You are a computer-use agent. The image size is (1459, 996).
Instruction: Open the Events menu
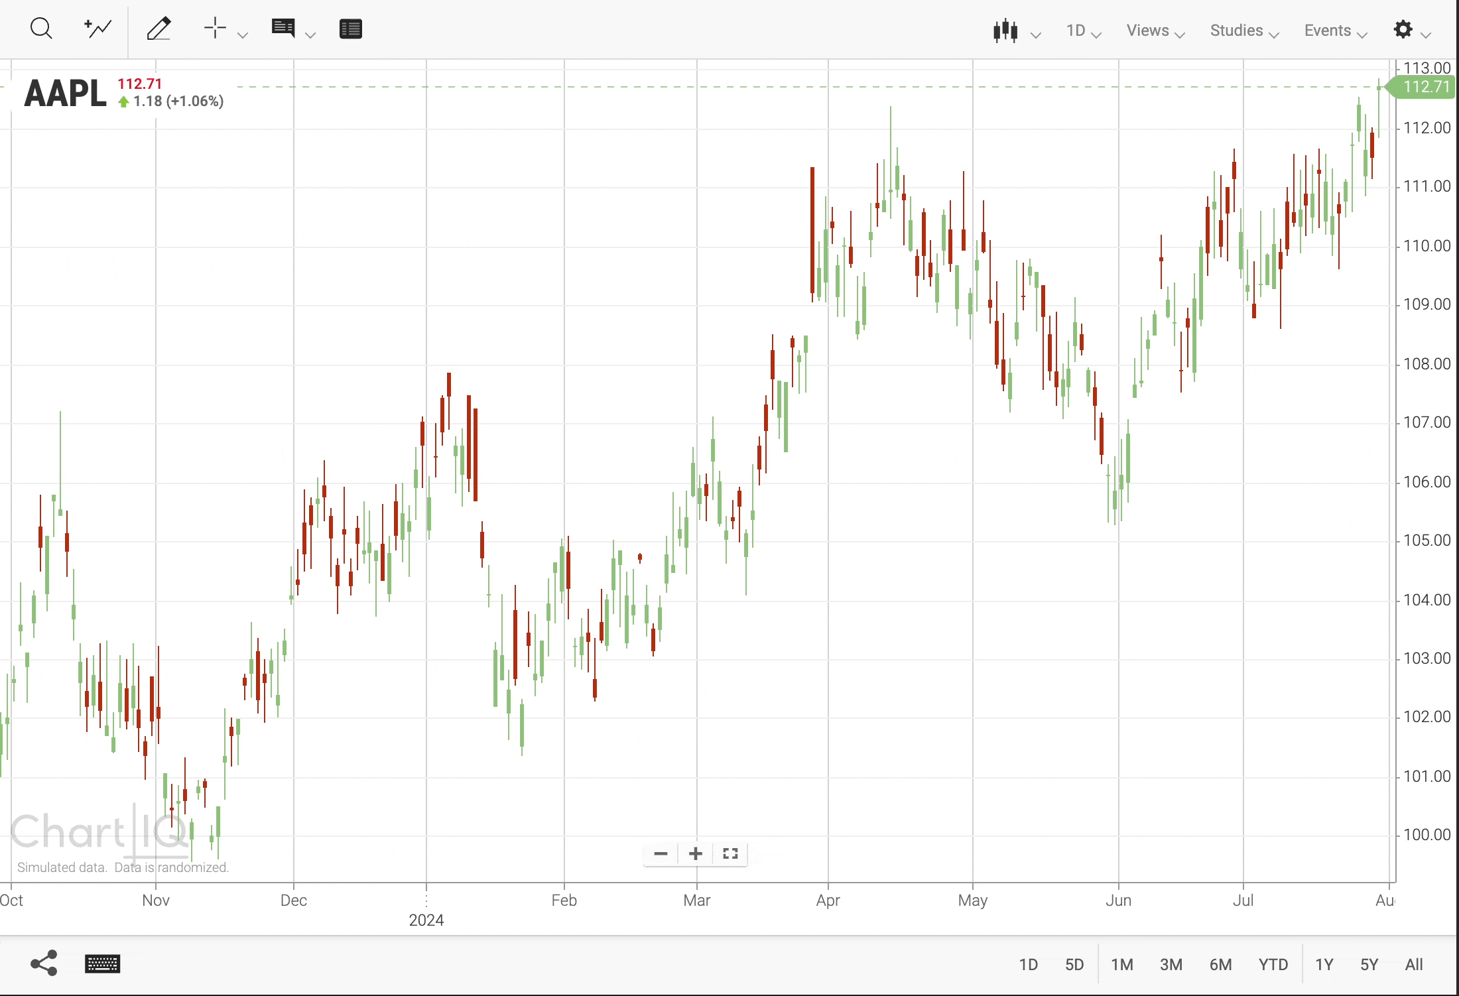click(1335, 31)
